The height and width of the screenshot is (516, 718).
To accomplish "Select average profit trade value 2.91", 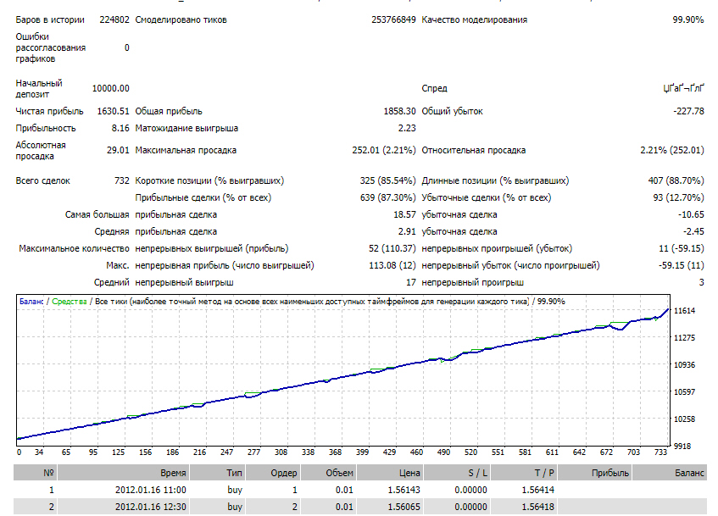I will pyautogui.click(x=407, y=231).
